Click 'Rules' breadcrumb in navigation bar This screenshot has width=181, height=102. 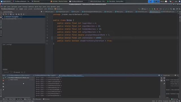pos(51,9)
